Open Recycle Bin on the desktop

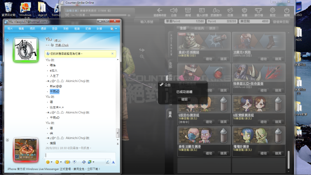click(8, 9)
